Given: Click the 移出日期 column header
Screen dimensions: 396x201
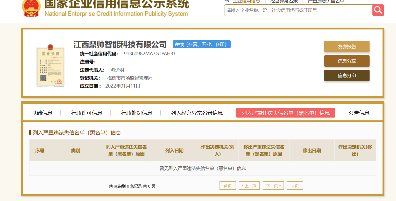Looking at the screenshot, I should click(312, 151).
